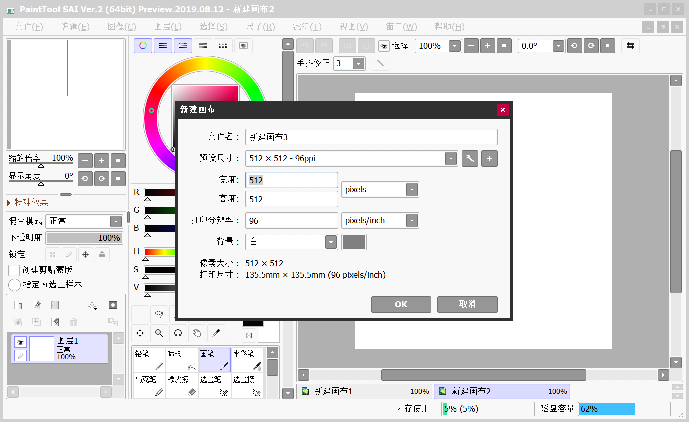Toggle lock moving icon

pos(85,254)
